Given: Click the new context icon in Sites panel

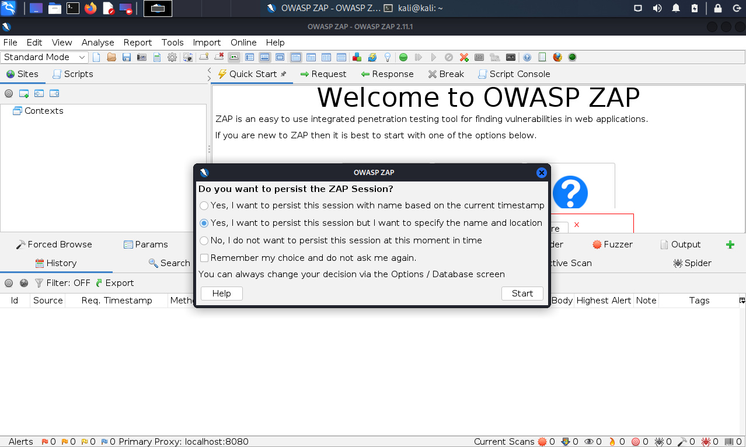Looking at the screenshot, I should click(24, 93).
